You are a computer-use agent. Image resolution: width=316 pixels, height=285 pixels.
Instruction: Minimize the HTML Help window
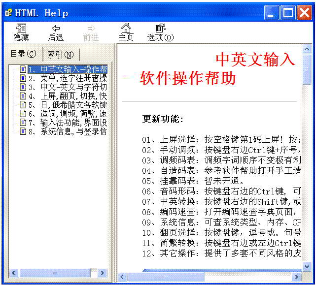(x=272, y=13)
